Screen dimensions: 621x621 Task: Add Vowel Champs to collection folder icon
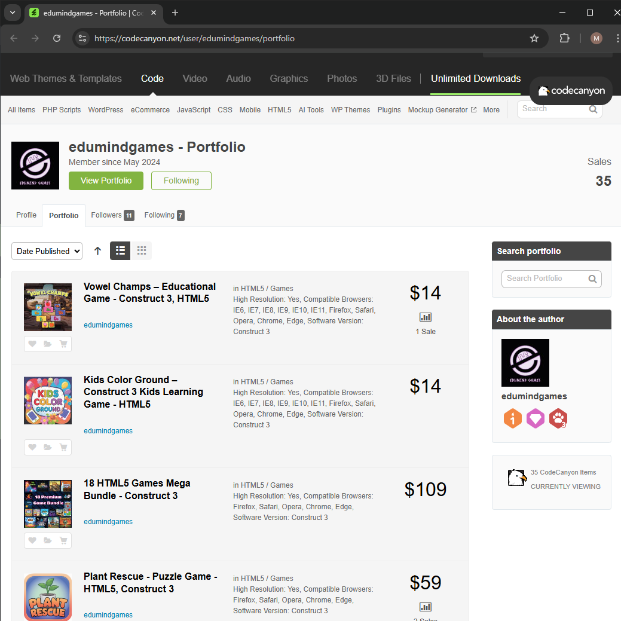click(48, 344)
